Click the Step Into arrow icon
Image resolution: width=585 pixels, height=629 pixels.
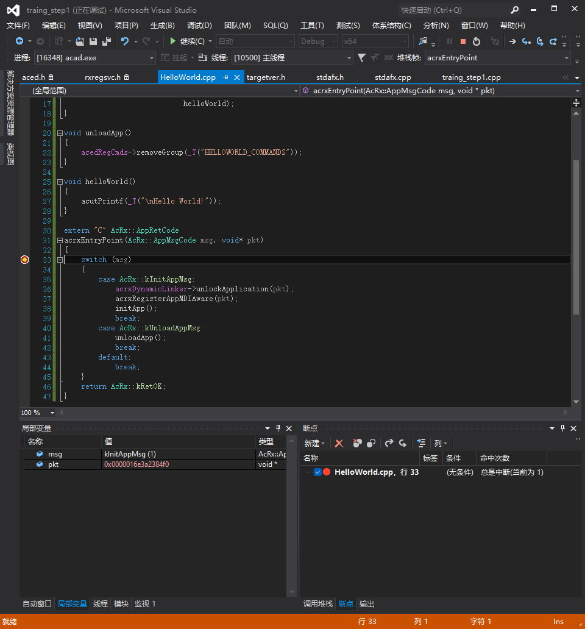coord(526,41)
